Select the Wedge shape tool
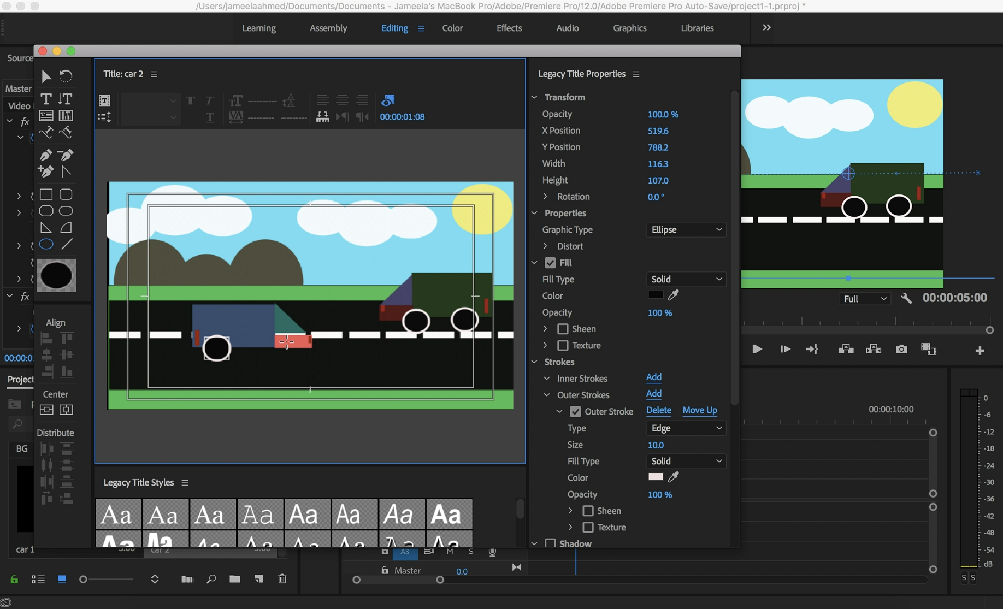This screenshot has width=1003, height=609. point(46,228)
